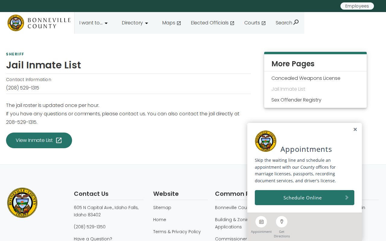
Task: Click the Bonneville County logo in header
Action: coord(39,23)
